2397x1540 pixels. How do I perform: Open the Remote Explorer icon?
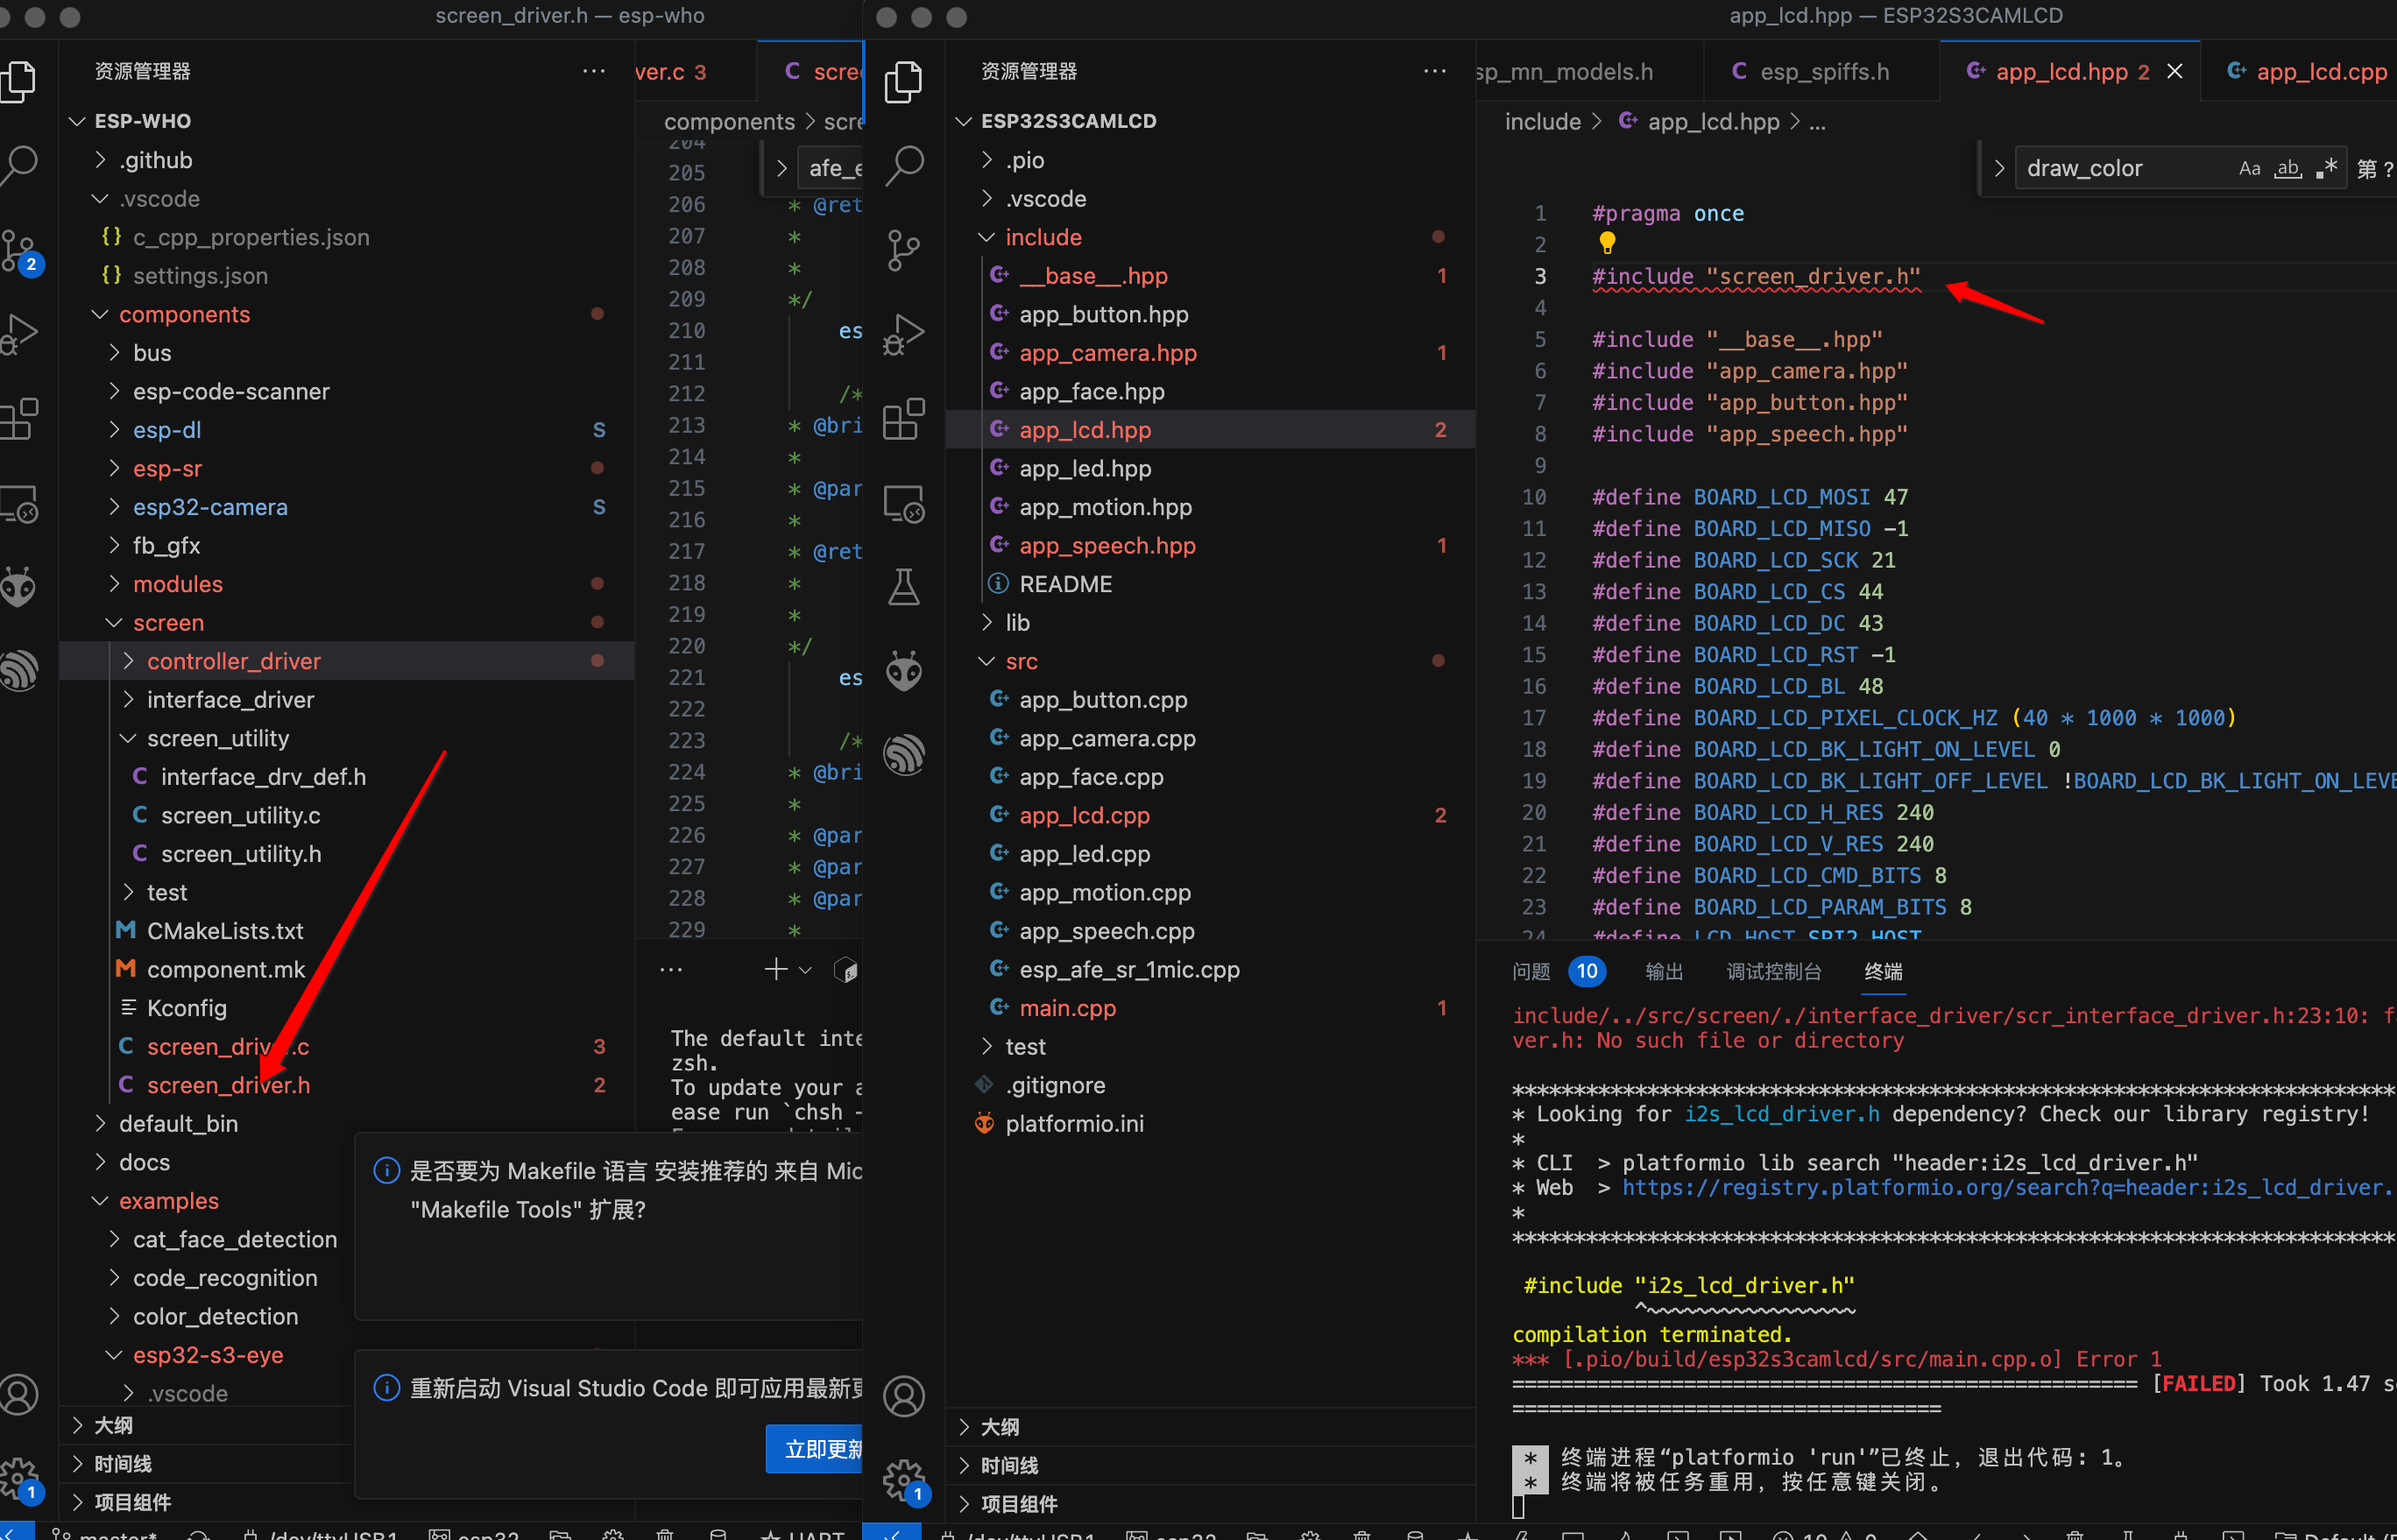[x=905, y=504]
